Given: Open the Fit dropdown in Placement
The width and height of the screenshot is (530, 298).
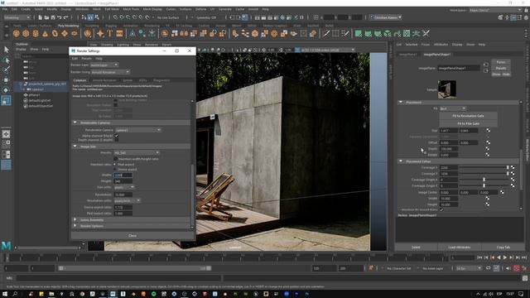Looking at the screenshot, I should coord(452,108).
